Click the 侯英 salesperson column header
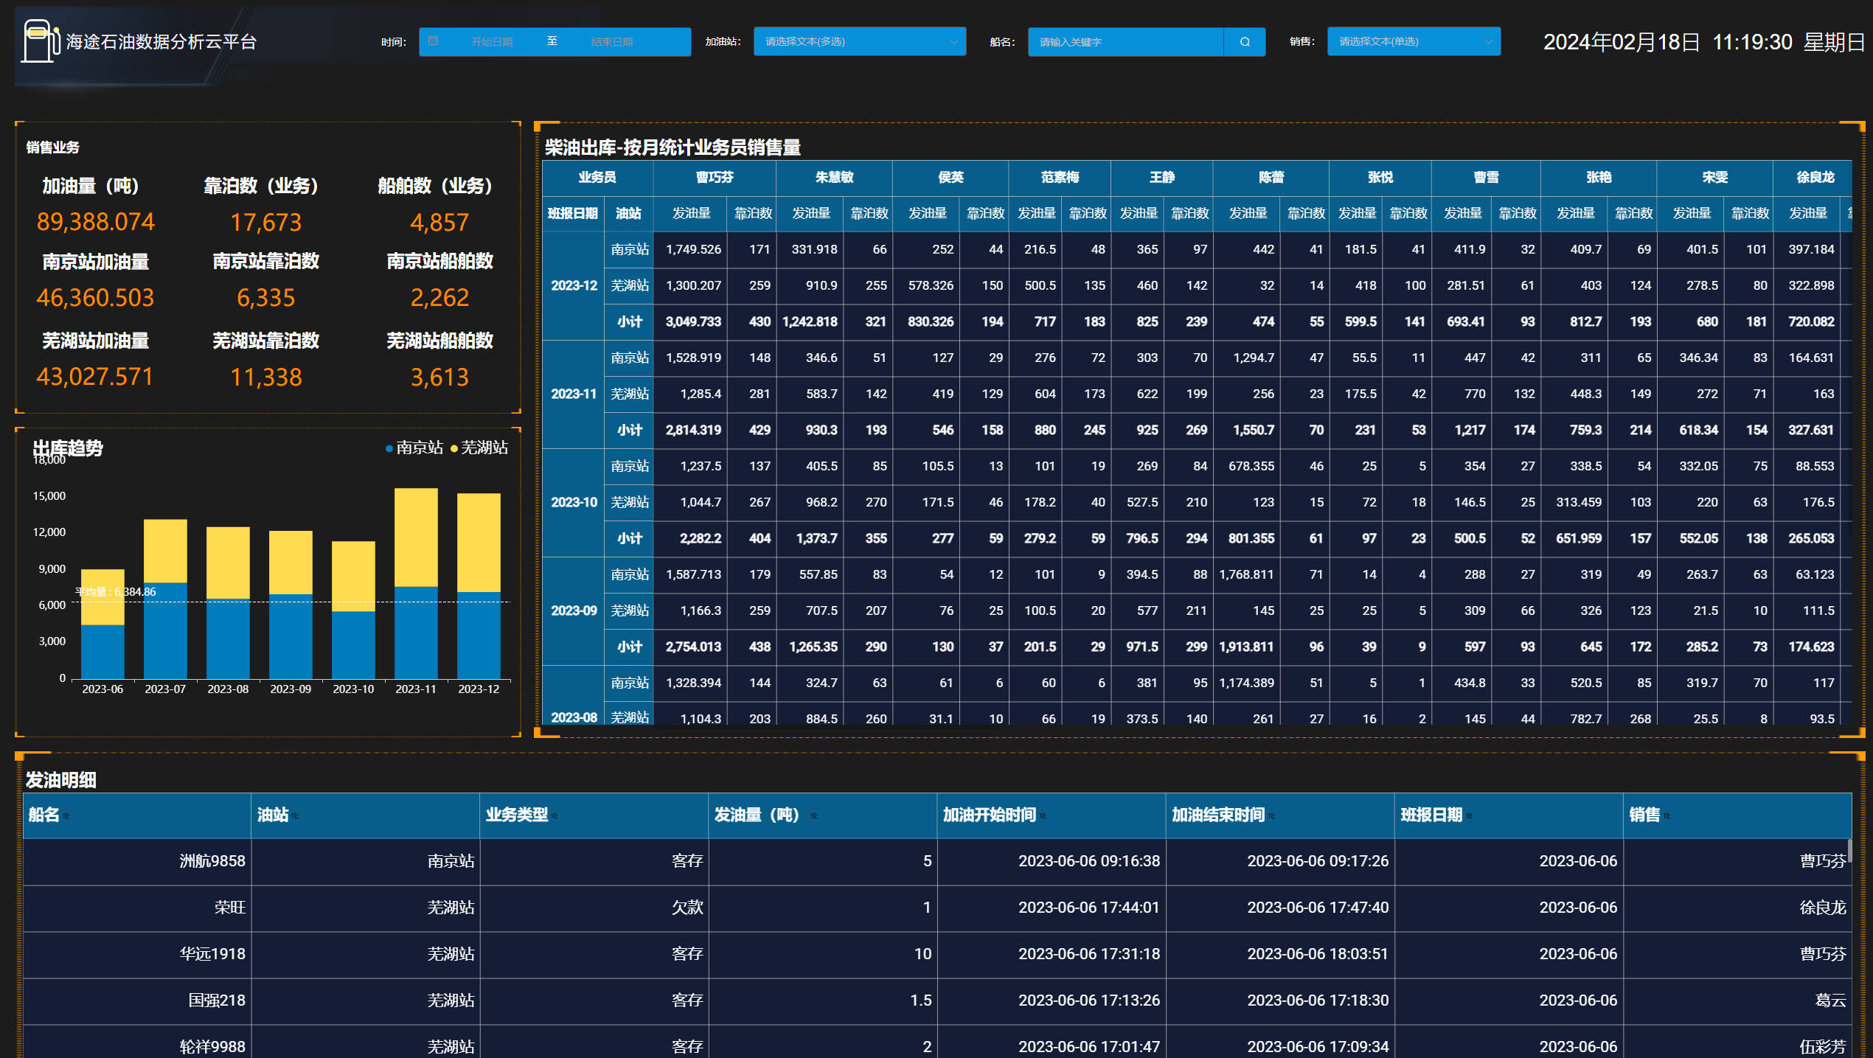 pyautogui.click(x=951, y=178)
